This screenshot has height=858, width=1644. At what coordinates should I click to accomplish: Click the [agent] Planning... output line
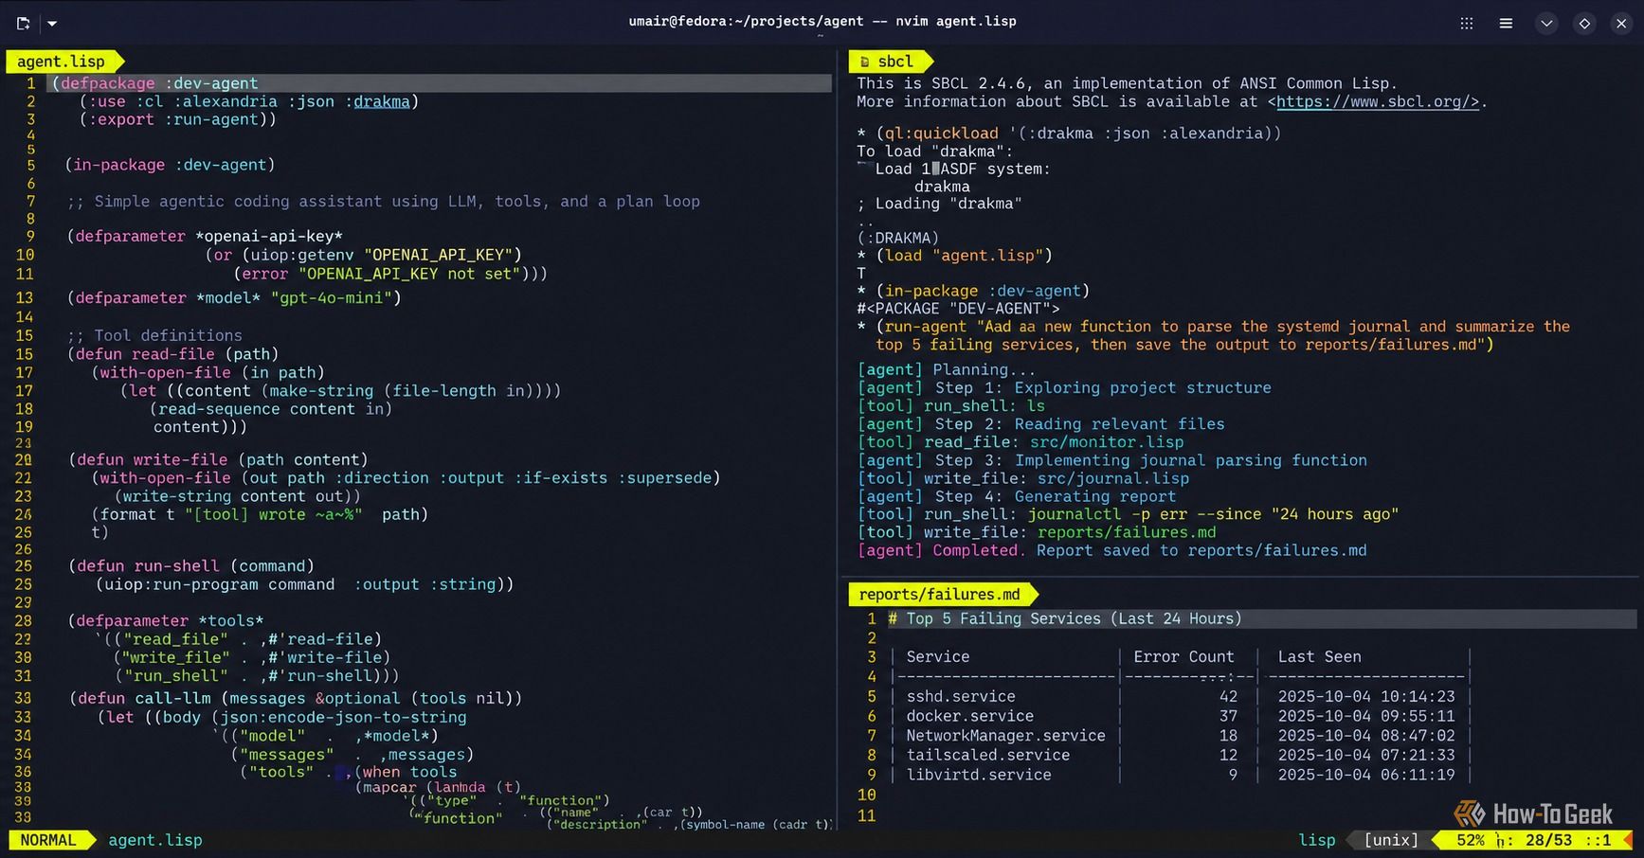[947, 369]
